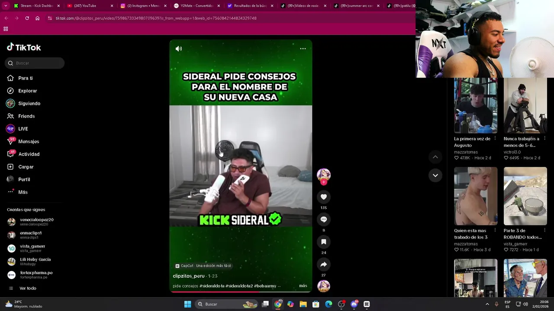Open Discord from the taskbar
The width and height of the screenshot is (554, 311).
coord(354,304)
